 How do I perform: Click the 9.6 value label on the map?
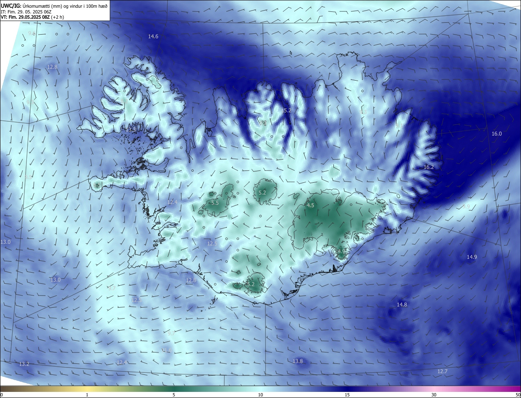pyautogui.click(x=31, y=33)
